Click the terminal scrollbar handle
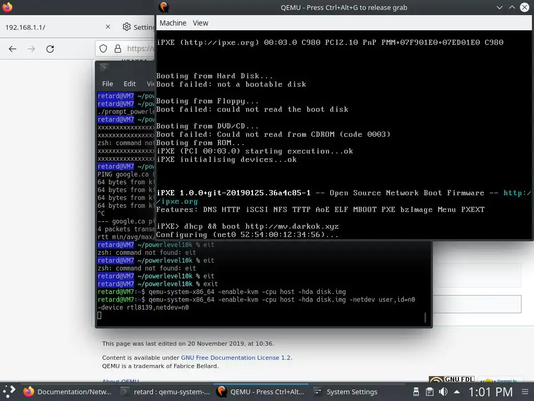The height and width of the screenshot is (401, 534). click(425, 317)
